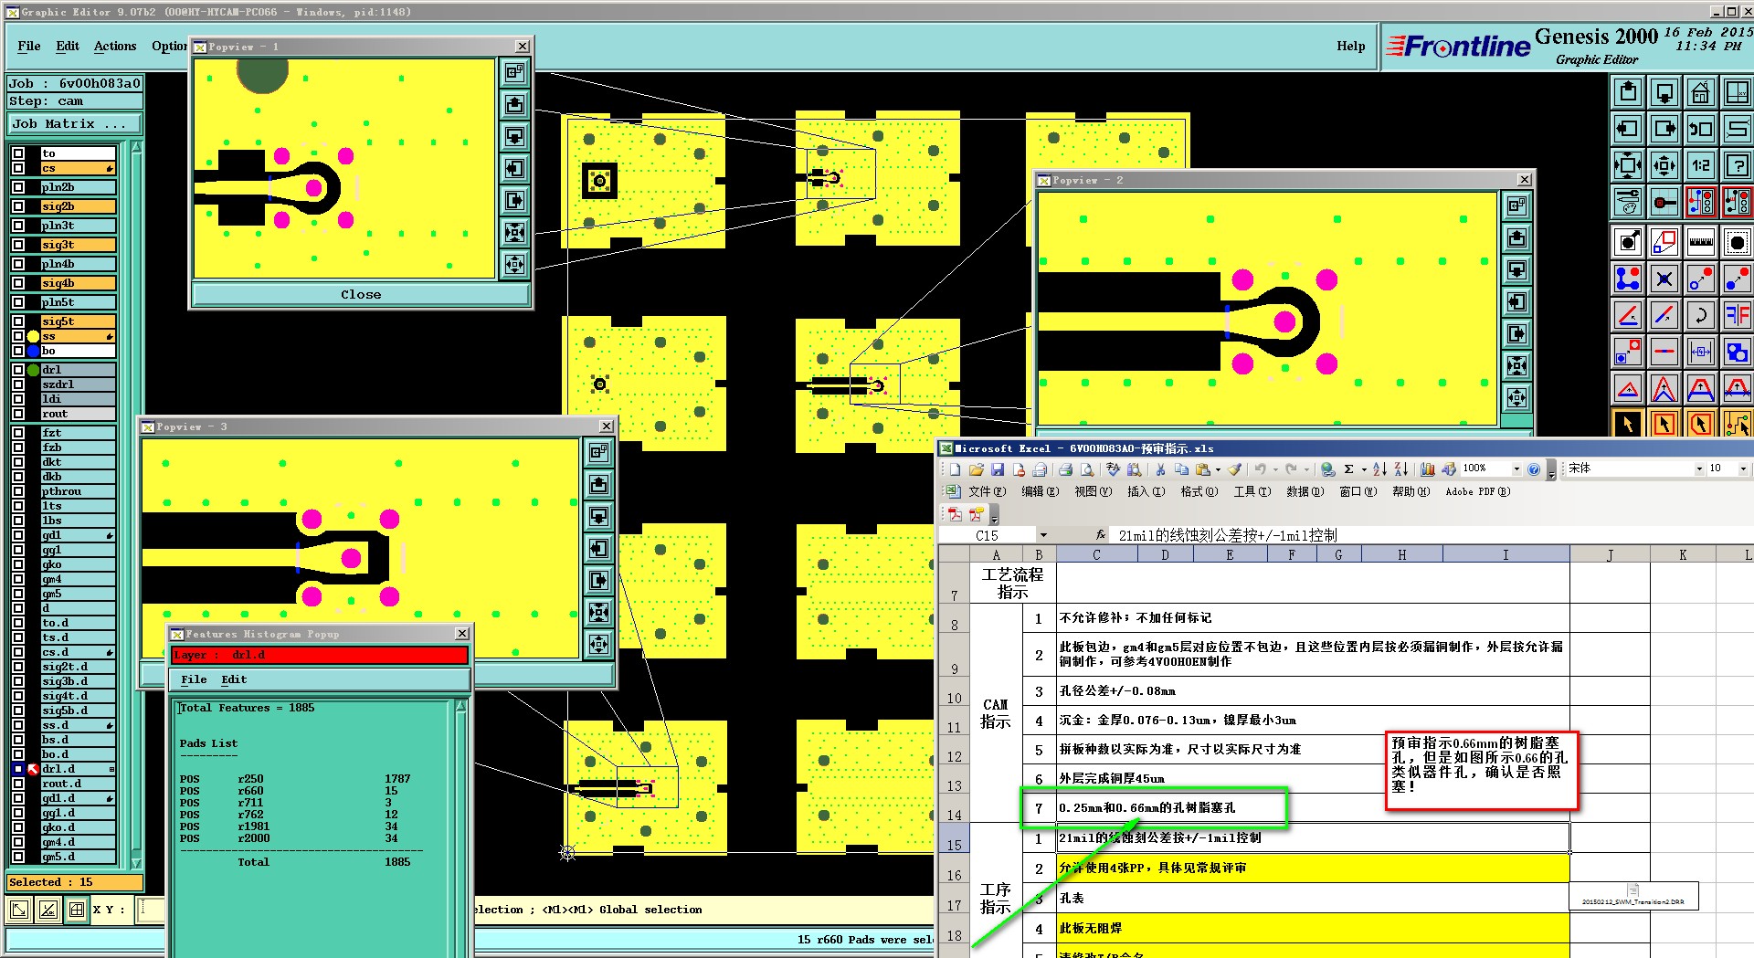Toggle display checkbox for layer rout
The height and width of the screenshot is (958, 1754).
pos(18,414)
